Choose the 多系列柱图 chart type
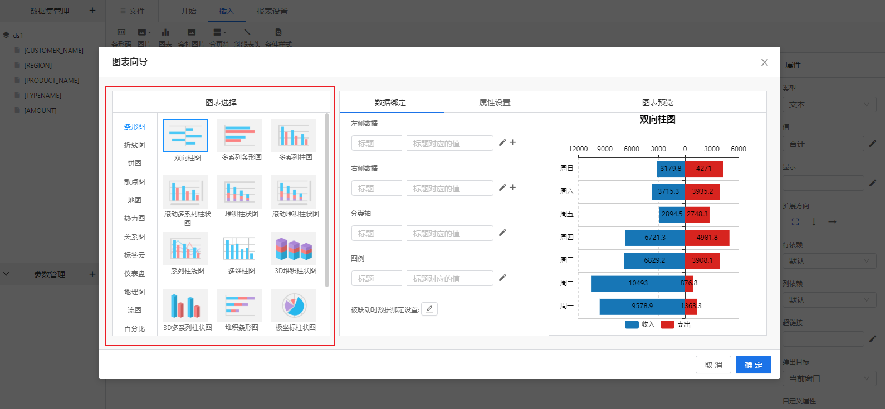 click(x=294, y=135)
